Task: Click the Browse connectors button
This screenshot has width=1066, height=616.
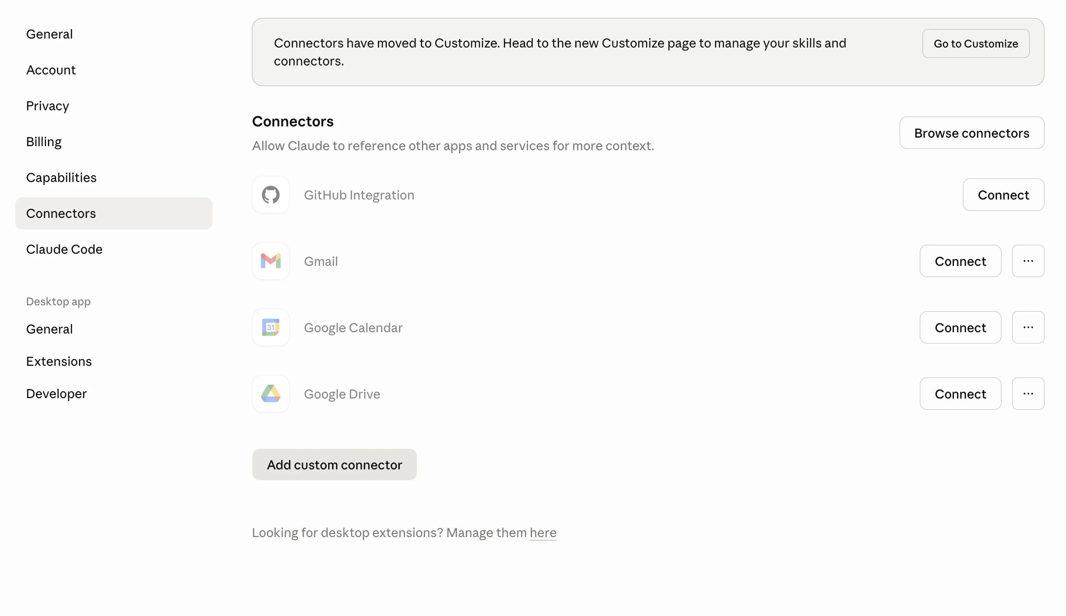Action: pos(971,133)
